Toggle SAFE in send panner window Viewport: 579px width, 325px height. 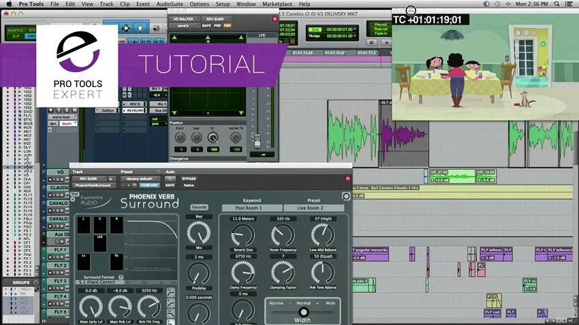click(206, 25)
